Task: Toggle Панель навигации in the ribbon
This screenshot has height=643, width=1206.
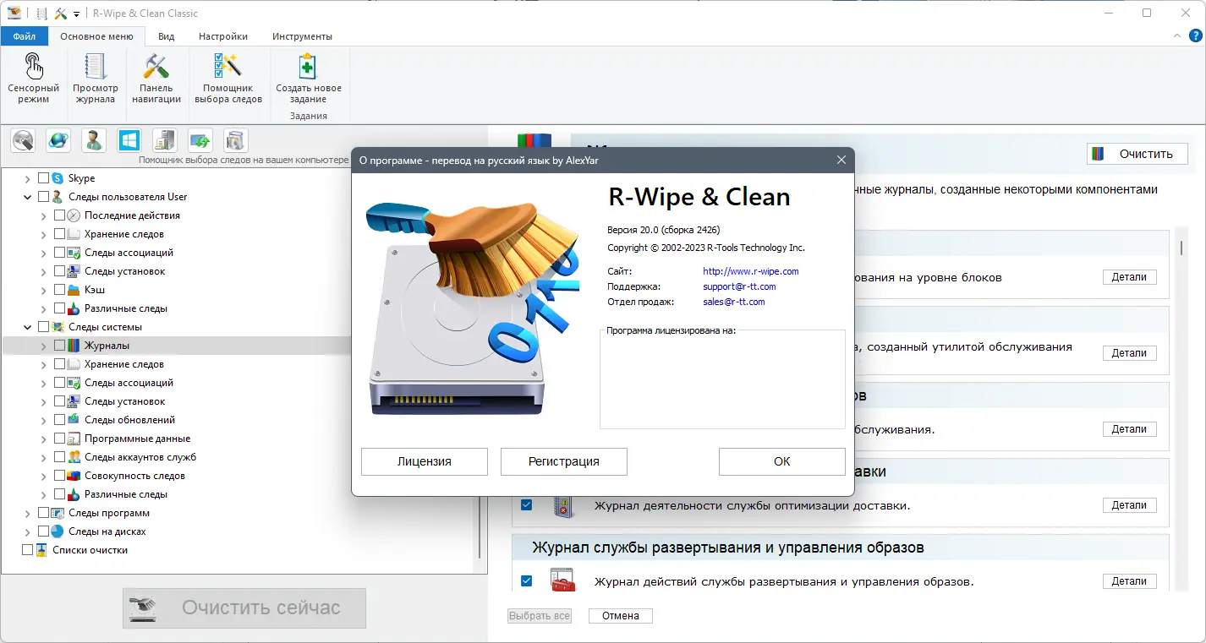Action: [156, 79]
